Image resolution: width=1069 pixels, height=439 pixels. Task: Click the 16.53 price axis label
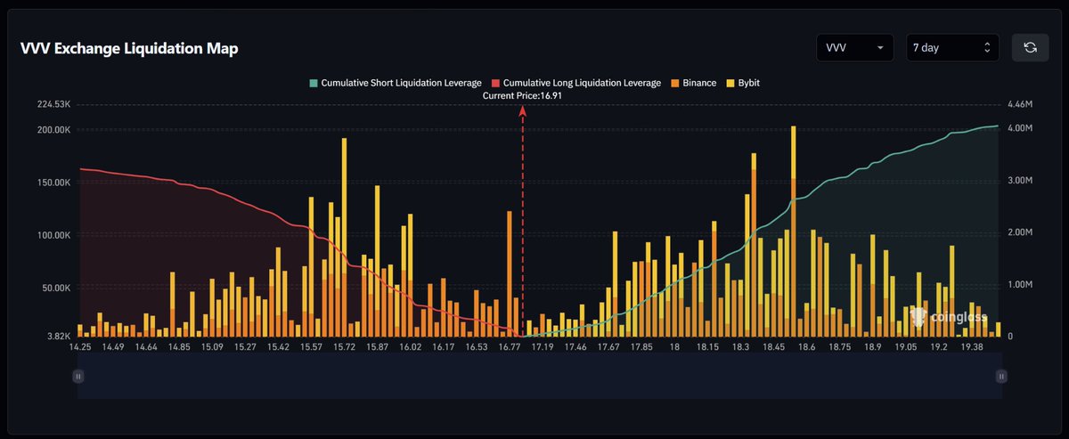tap(477, 347)
